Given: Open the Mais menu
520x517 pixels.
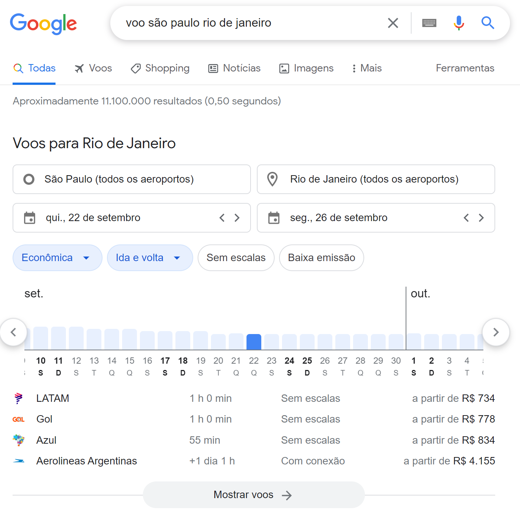Looking at the screenshot, I should (x=367, y=68).
